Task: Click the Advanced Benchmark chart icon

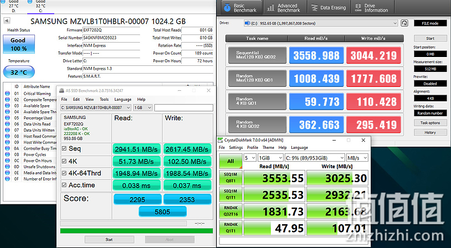Action: (x=270, y=8)
